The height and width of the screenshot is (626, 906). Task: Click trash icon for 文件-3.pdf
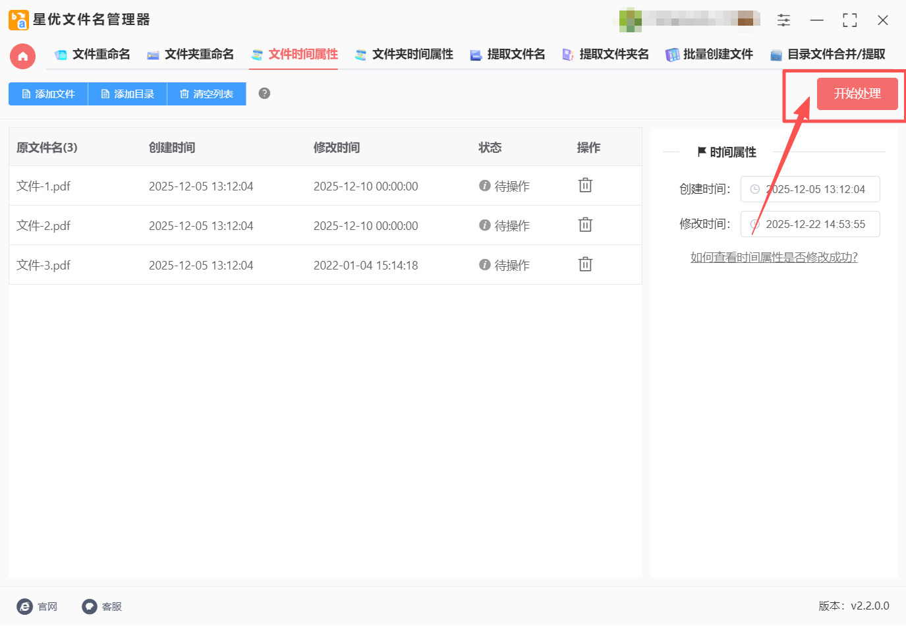click(585, 265)
